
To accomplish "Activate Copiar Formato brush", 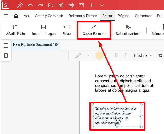I will click(x=94, y=30).
